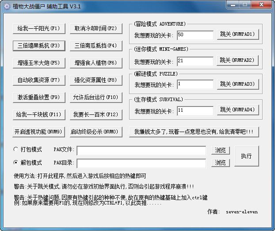Click Mini-Games level input showing 21

coord(195,61)
